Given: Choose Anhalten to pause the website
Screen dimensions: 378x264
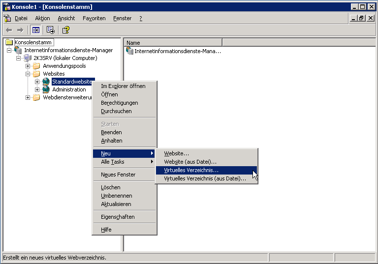Looking at the screenshot, I should tap(124, 141).
